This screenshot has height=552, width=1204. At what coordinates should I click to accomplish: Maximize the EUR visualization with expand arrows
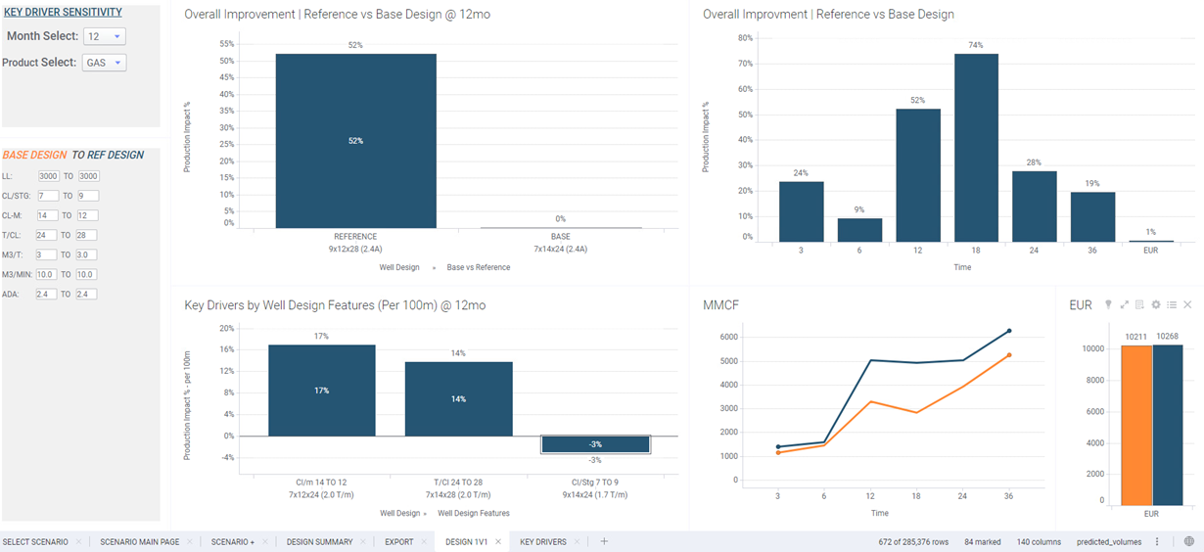(1124, 305)
